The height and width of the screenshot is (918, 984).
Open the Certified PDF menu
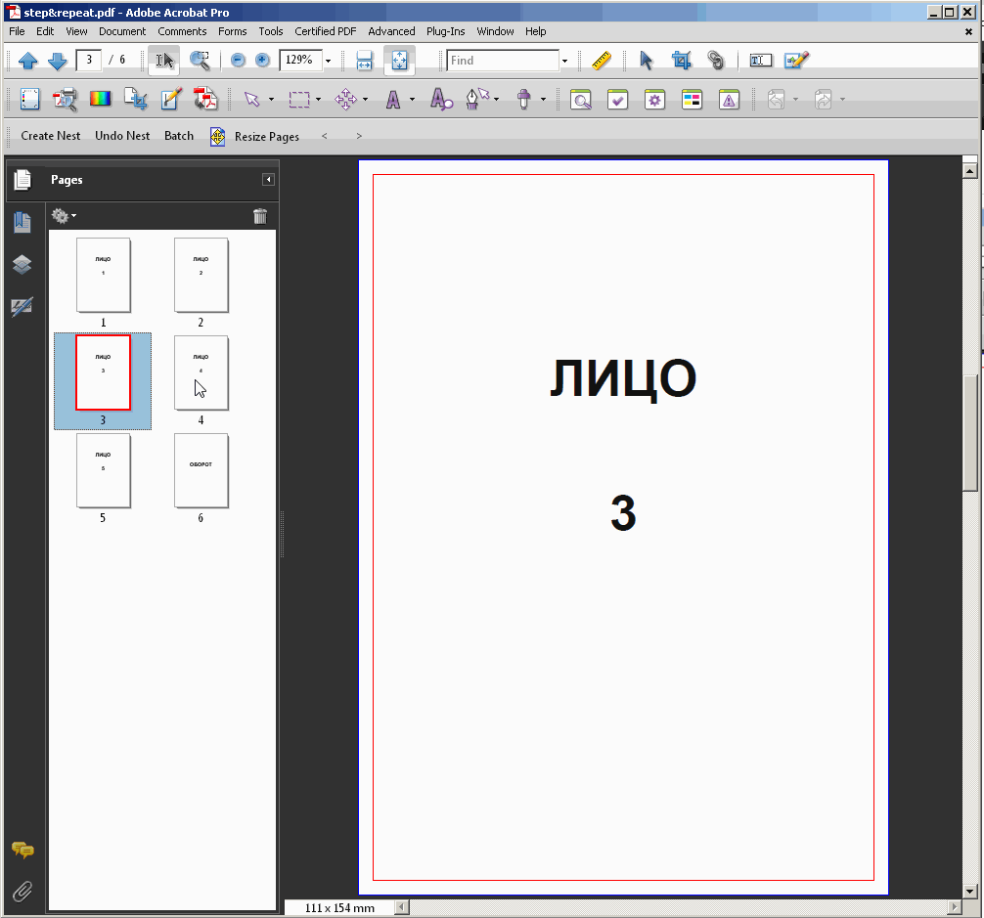tap(325, 31)
